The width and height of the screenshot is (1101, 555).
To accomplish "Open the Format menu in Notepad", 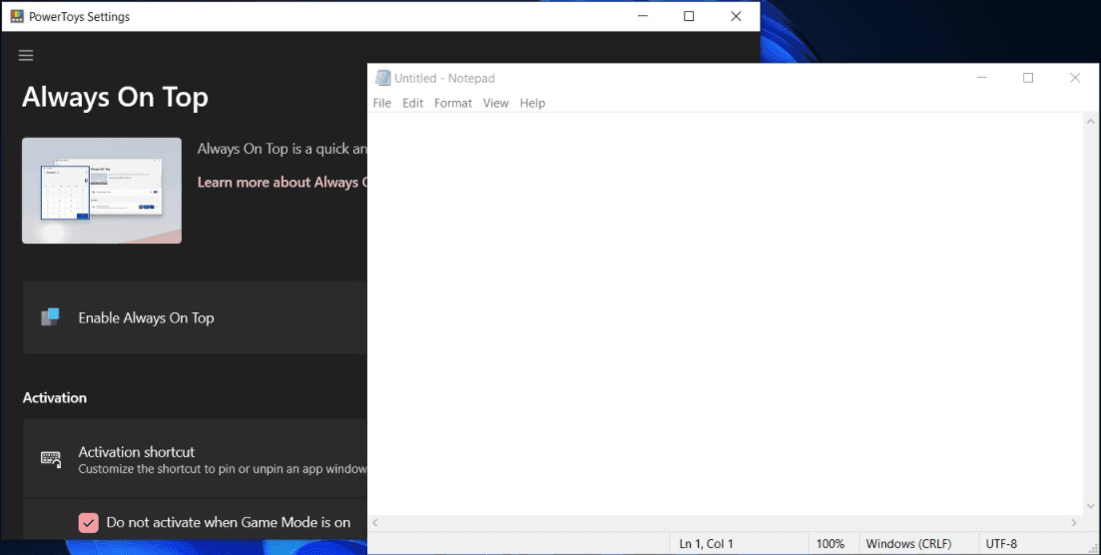I will [453, 103].
